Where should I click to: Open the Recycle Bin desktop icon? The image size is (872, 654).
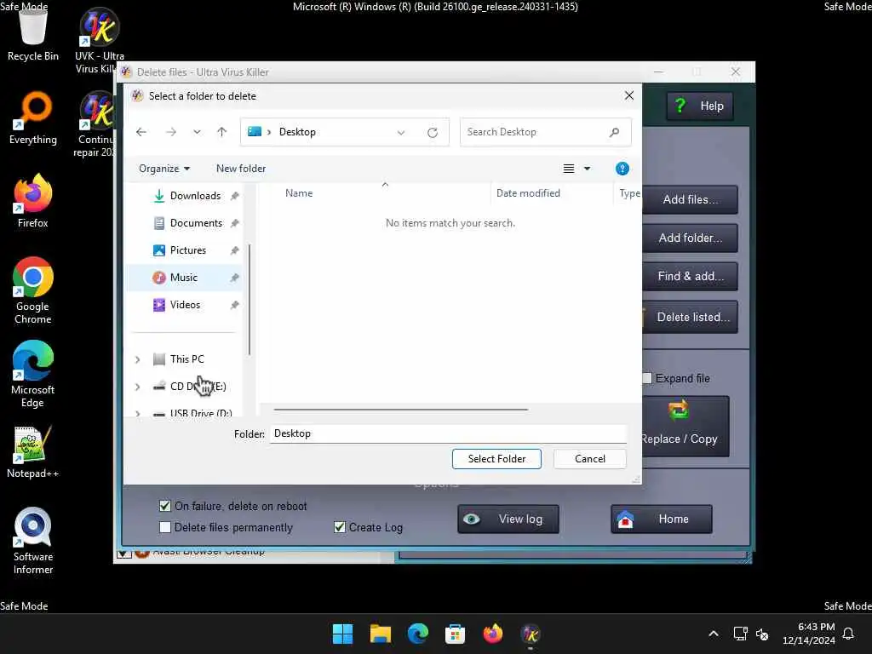pyautogui.click(x=33, y=33)
